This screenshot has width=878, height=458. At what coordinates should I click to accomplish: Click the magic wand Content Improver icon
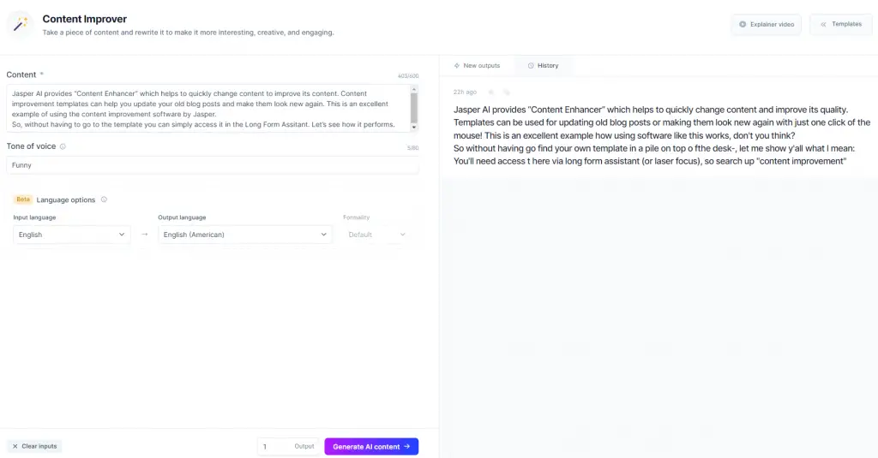coord(21,25)
